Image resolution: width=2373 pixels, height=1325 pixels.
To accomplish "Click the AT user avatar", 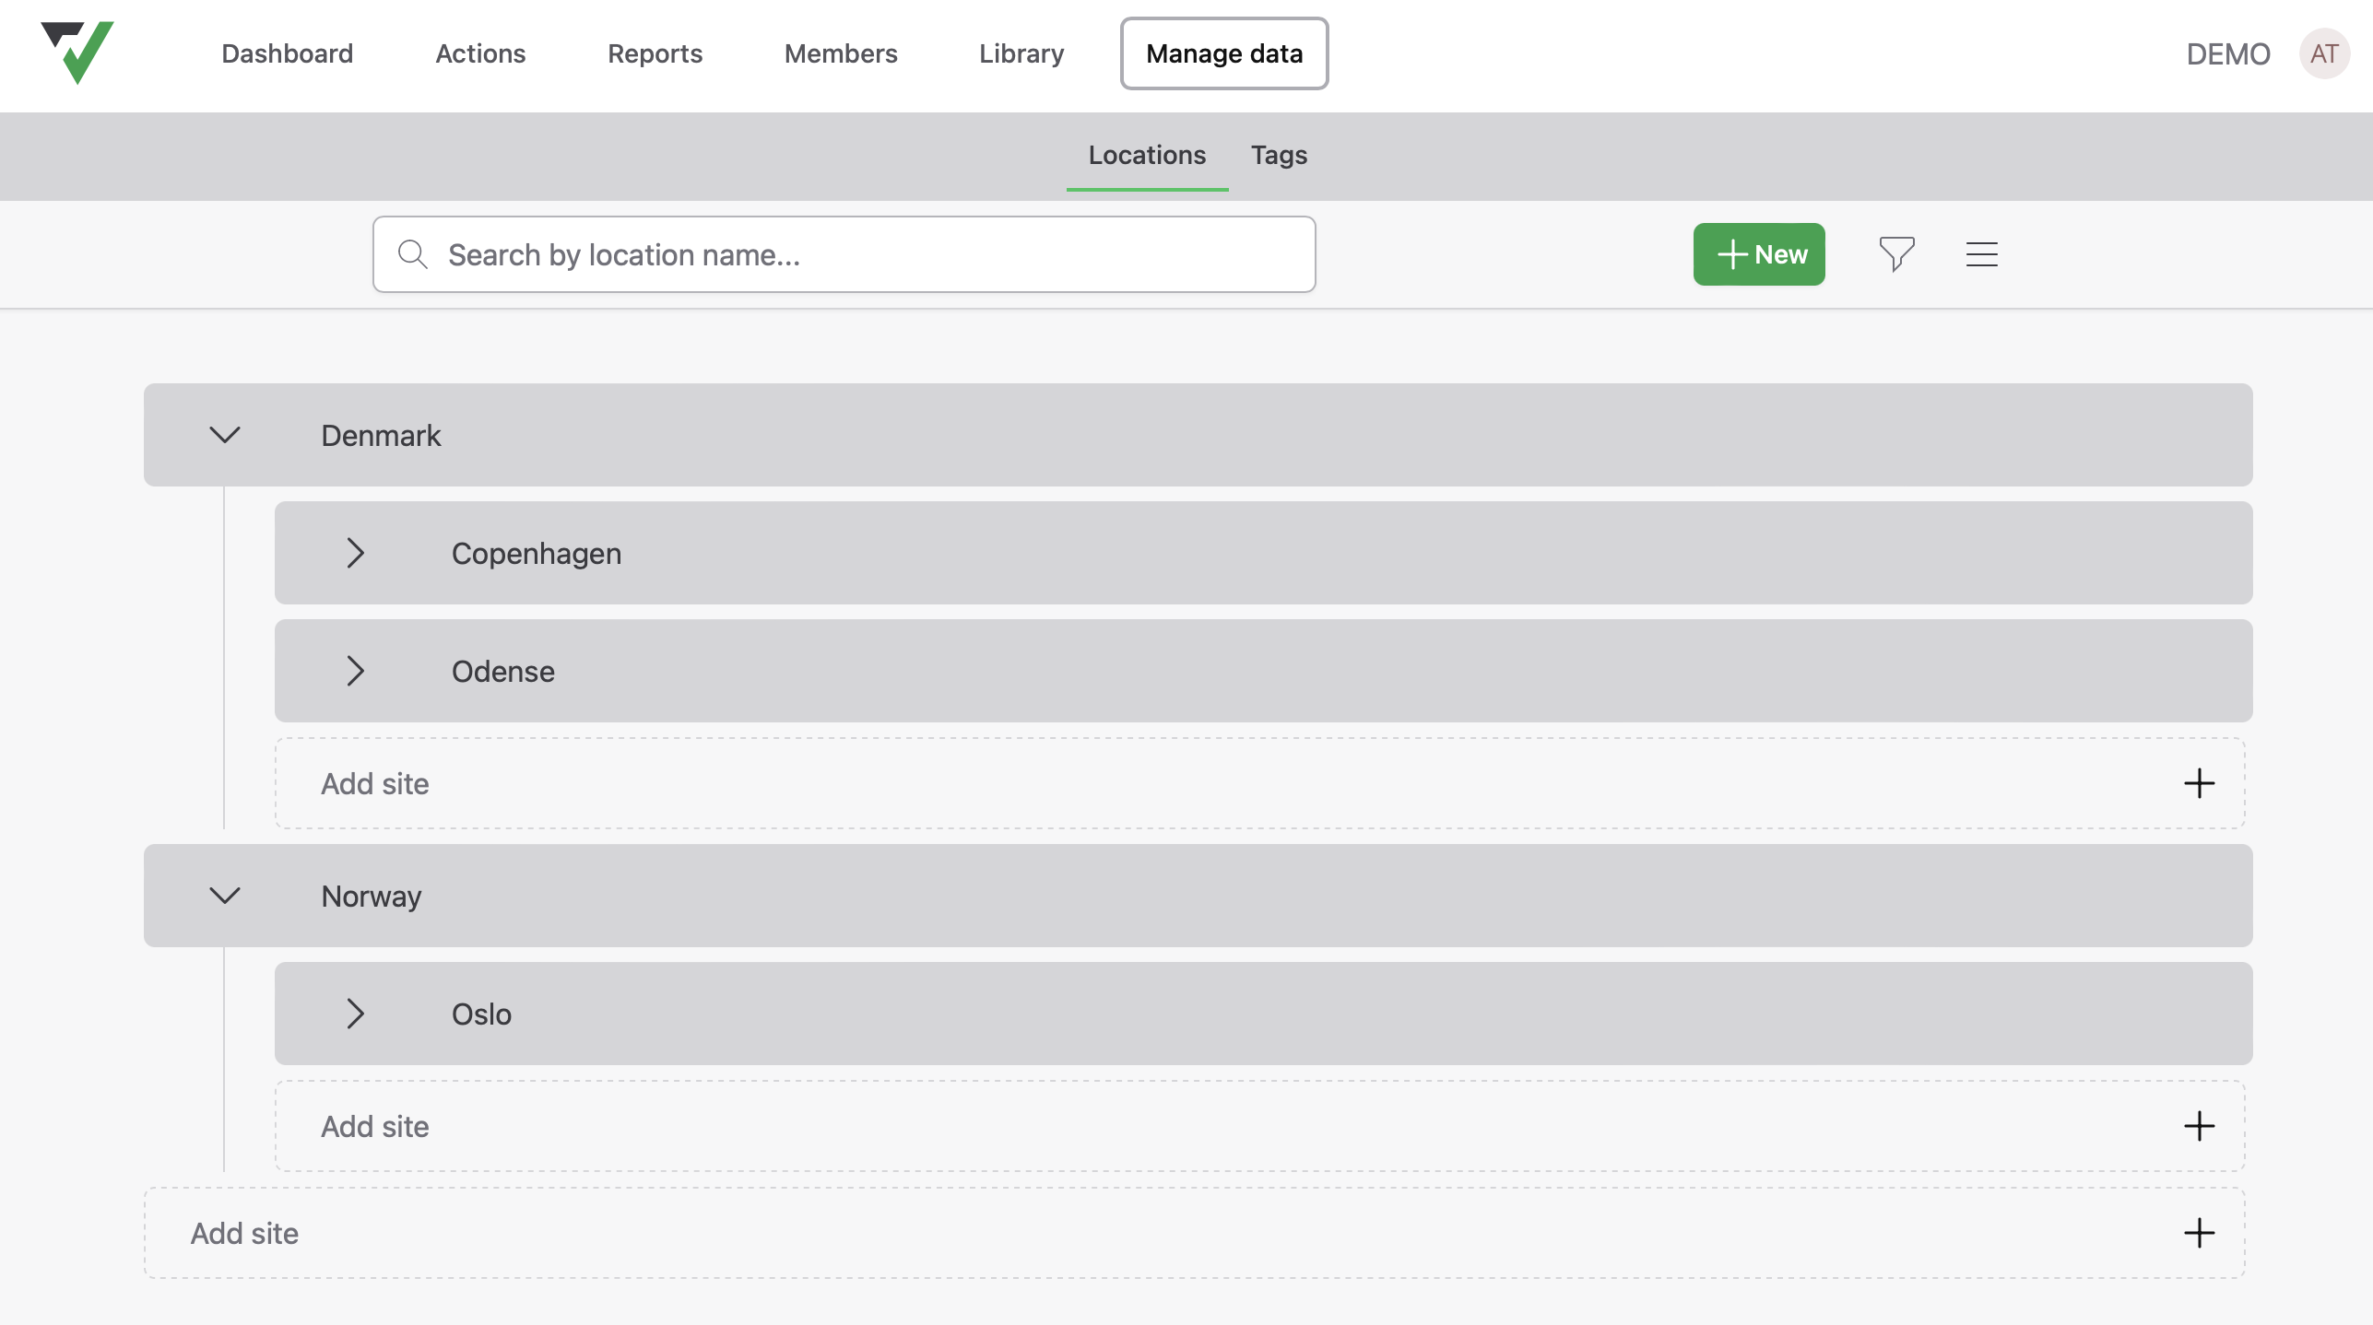I will 2324,53.
